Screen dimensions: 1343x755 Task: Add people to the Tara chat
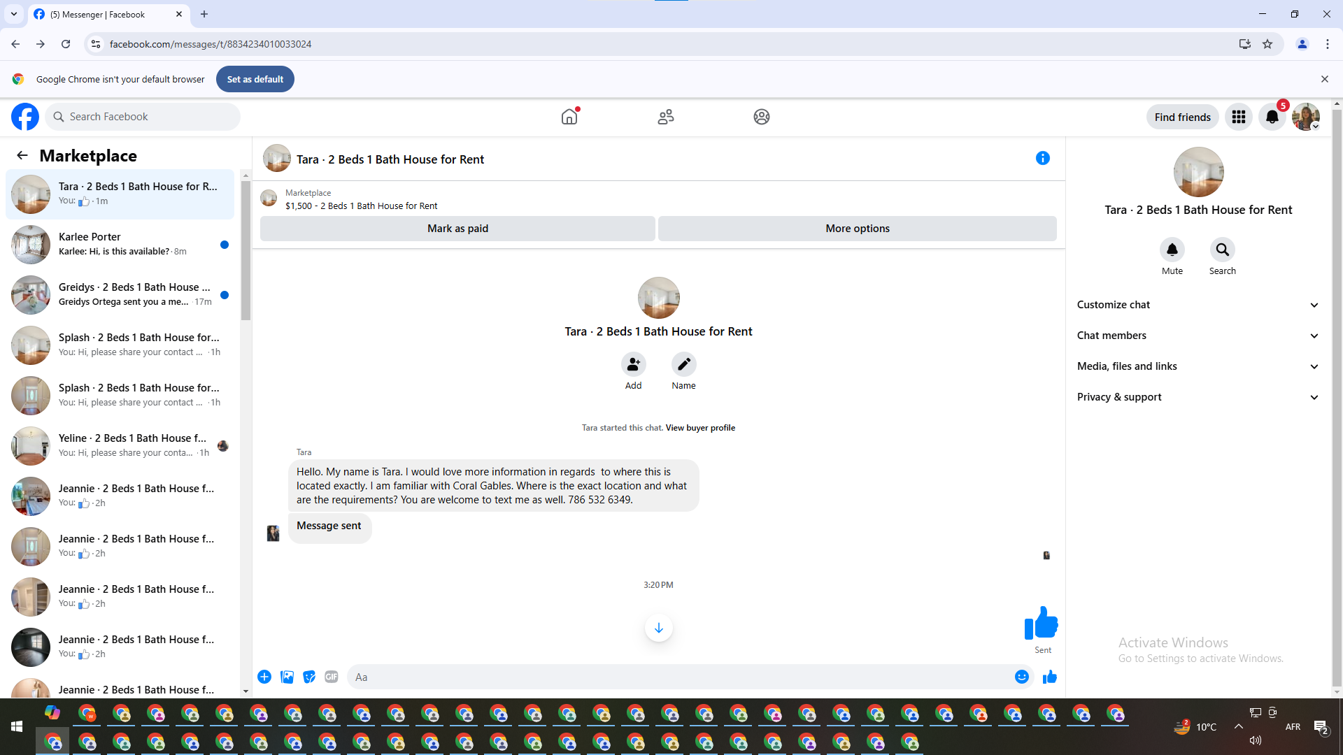(634, 364)
